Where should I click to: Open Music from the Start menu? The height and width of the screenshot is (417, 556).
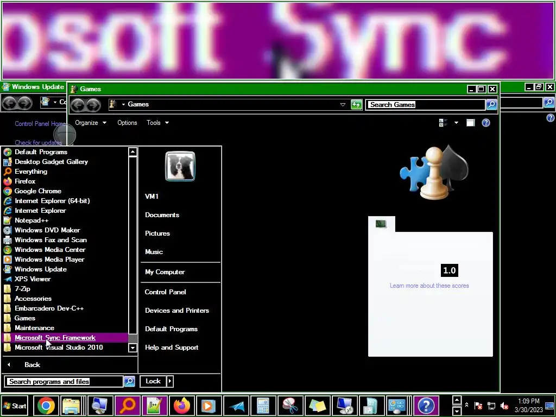tap(154, 252)
